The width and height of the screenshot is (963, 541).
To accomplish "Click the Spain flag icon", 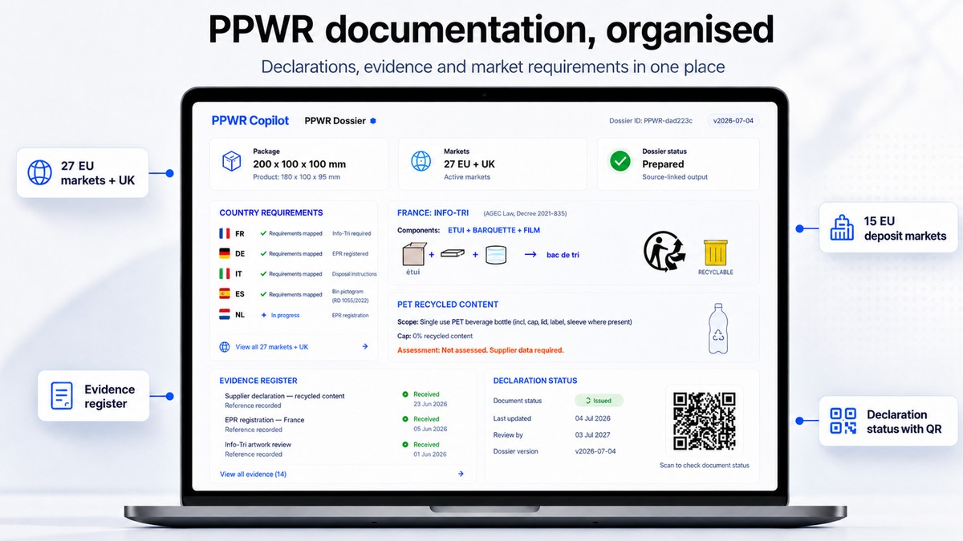I will point(225,294).
